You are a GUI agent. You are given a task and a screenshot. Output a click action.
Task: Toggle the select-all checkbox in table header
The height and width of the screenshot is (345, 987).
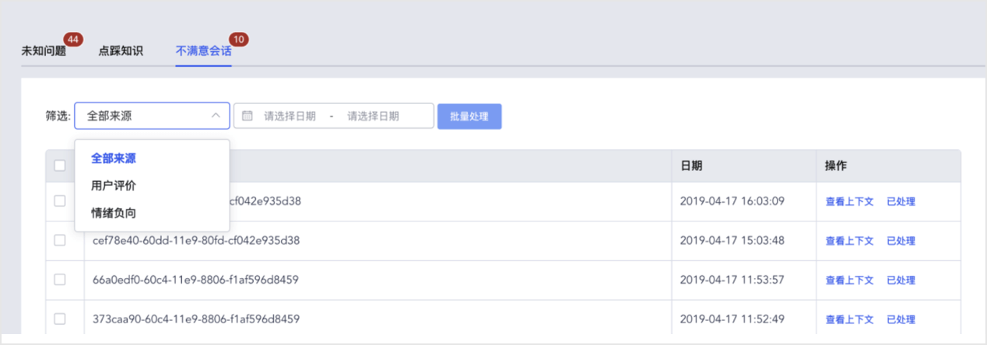60,166
